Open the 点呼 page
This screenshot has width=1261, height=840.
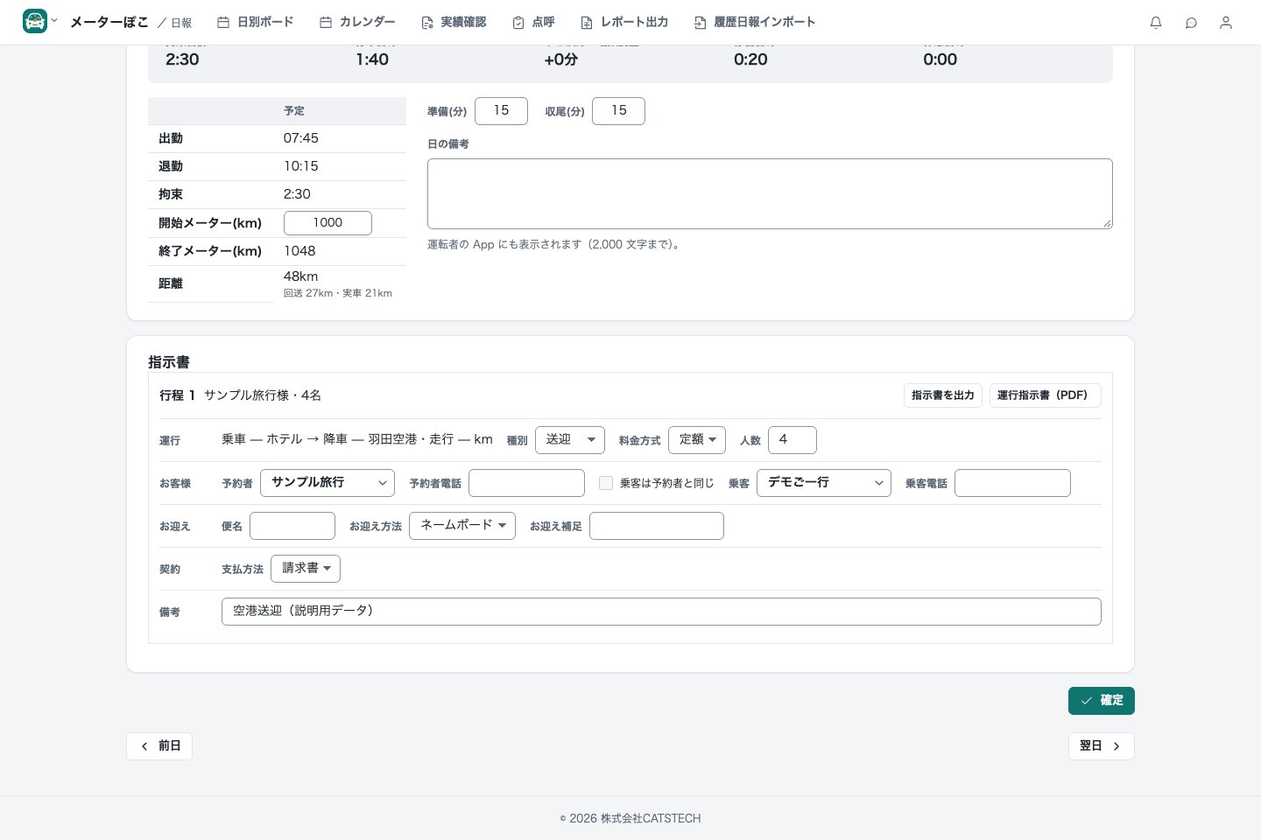coord(533,22)
